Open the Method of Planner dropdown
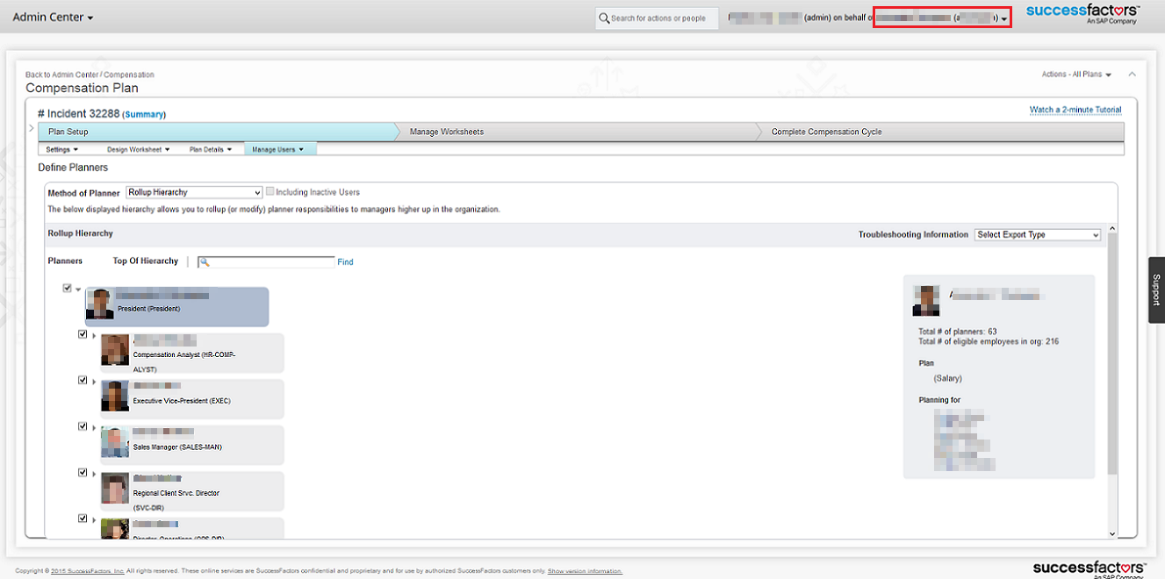This screenshot has width=1165, height=579. click(194, 192)
